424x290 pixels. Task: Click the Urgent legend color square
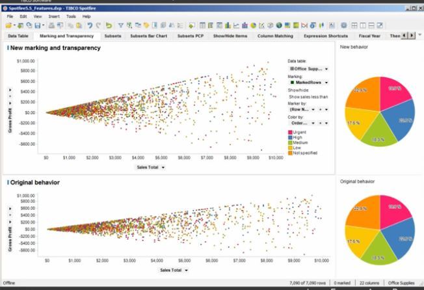289,132
